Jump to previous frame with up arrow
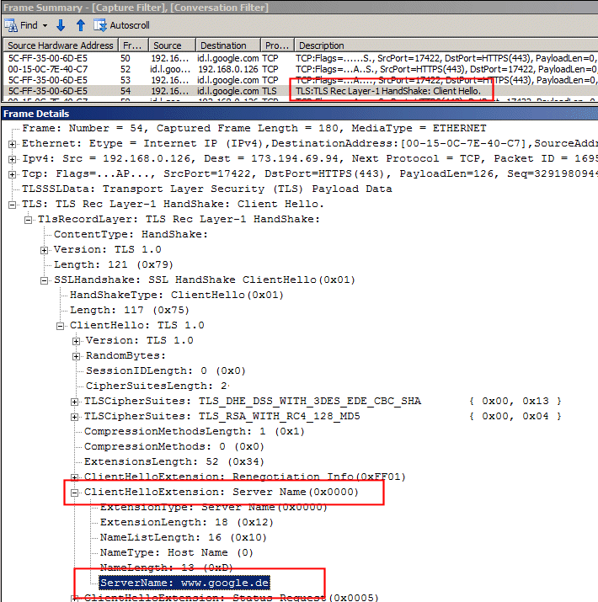Screen dimensions: 598x602 (x=80, y=25)
